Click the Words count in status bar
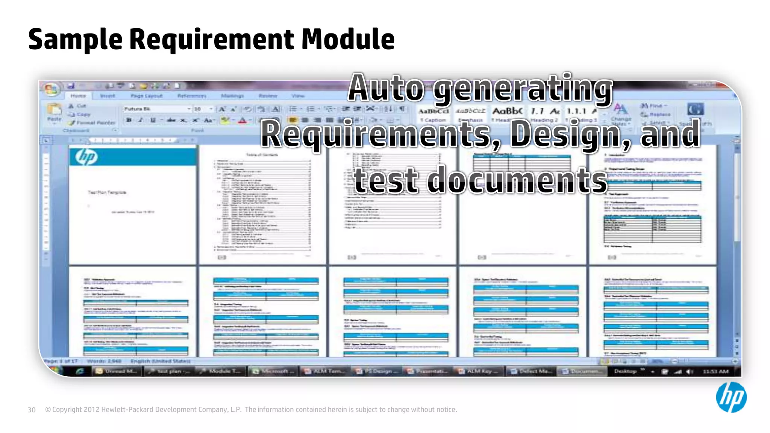770x433 pixels. 104,361
